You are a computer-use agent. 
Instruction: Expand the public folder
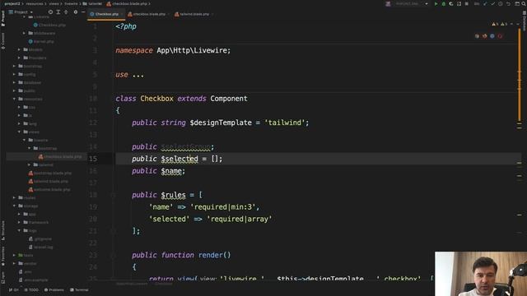(14, 90)
